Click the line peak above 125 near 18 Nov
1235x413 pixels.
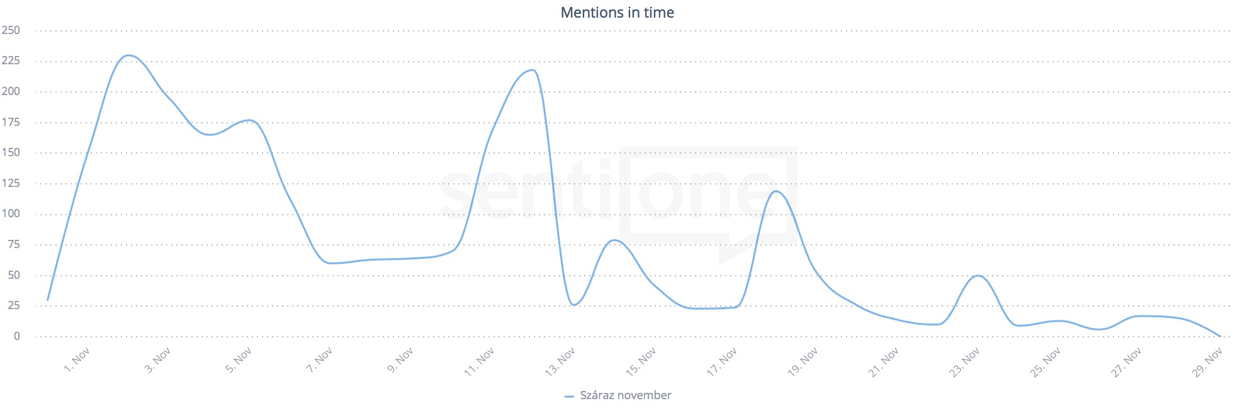(775, 191)
